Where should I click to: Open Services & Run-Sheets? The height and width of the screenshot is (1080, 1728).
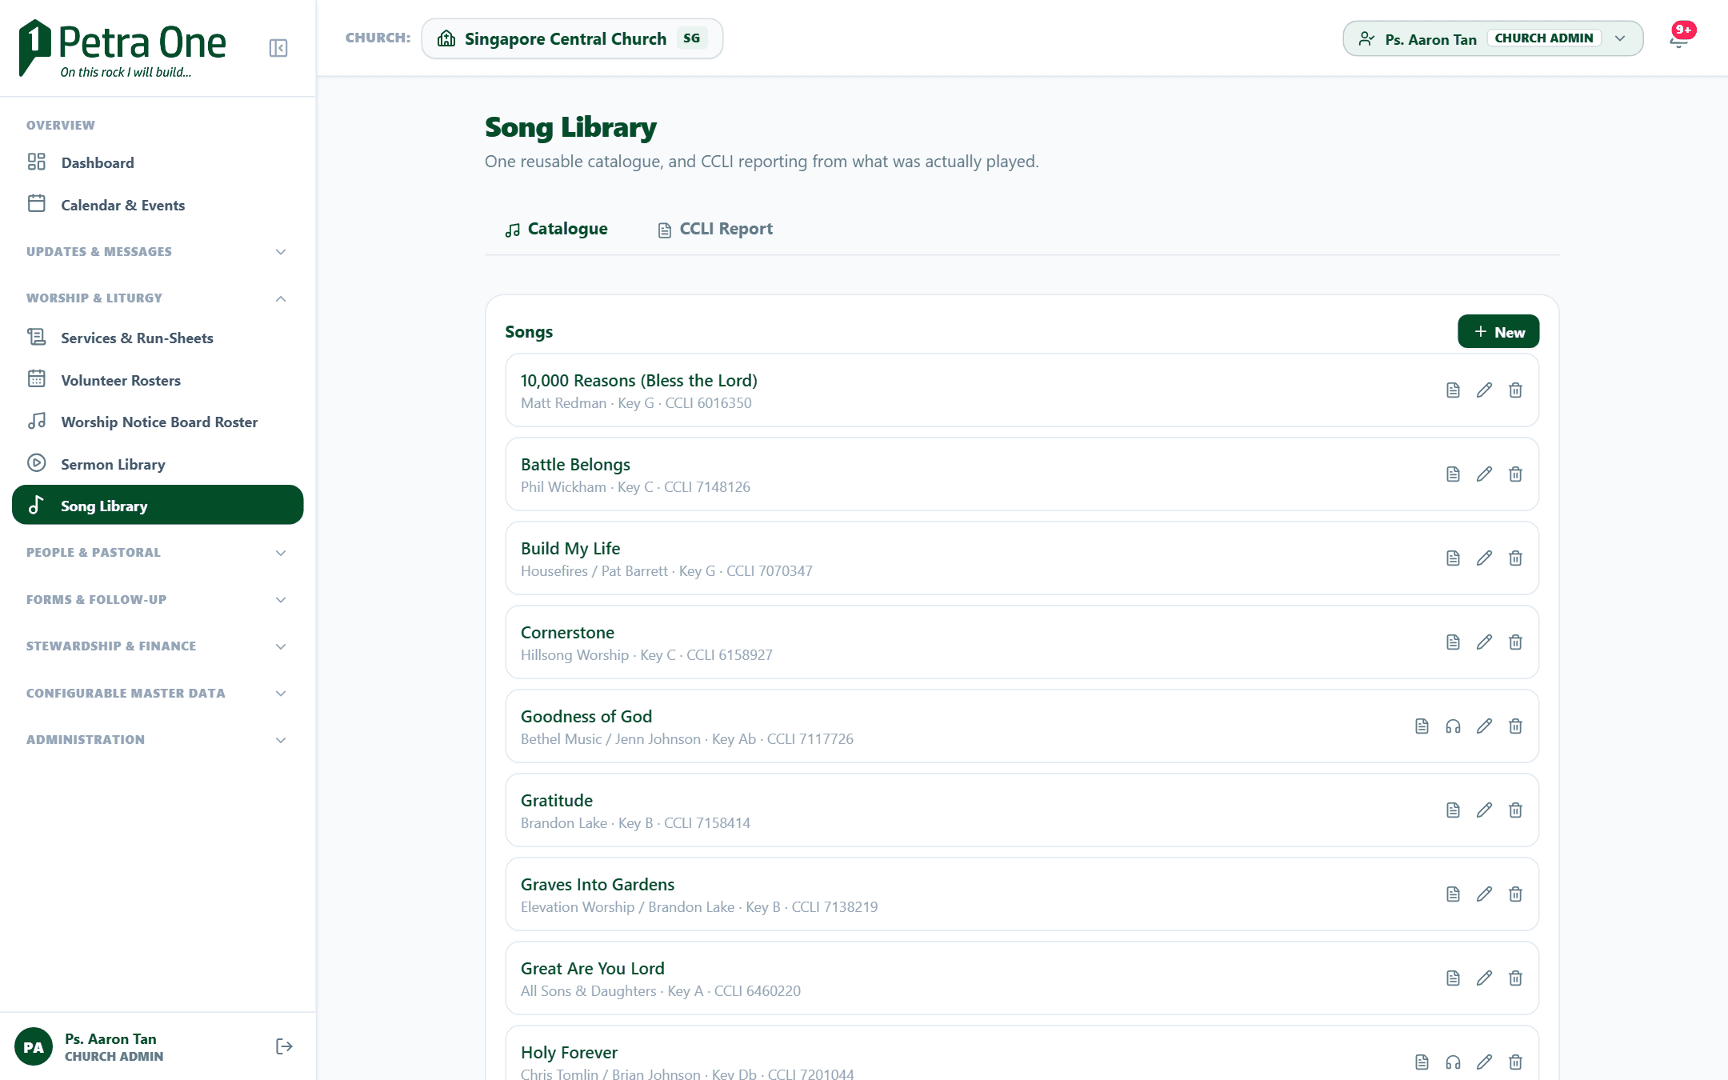click(x=158, y=338)
